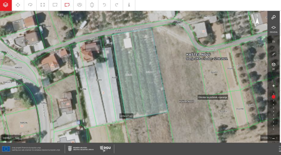This screenshot has width=281, height=155.
Task: Click the 2234.27 m² measurement label
Action: (x=126, y=116)
